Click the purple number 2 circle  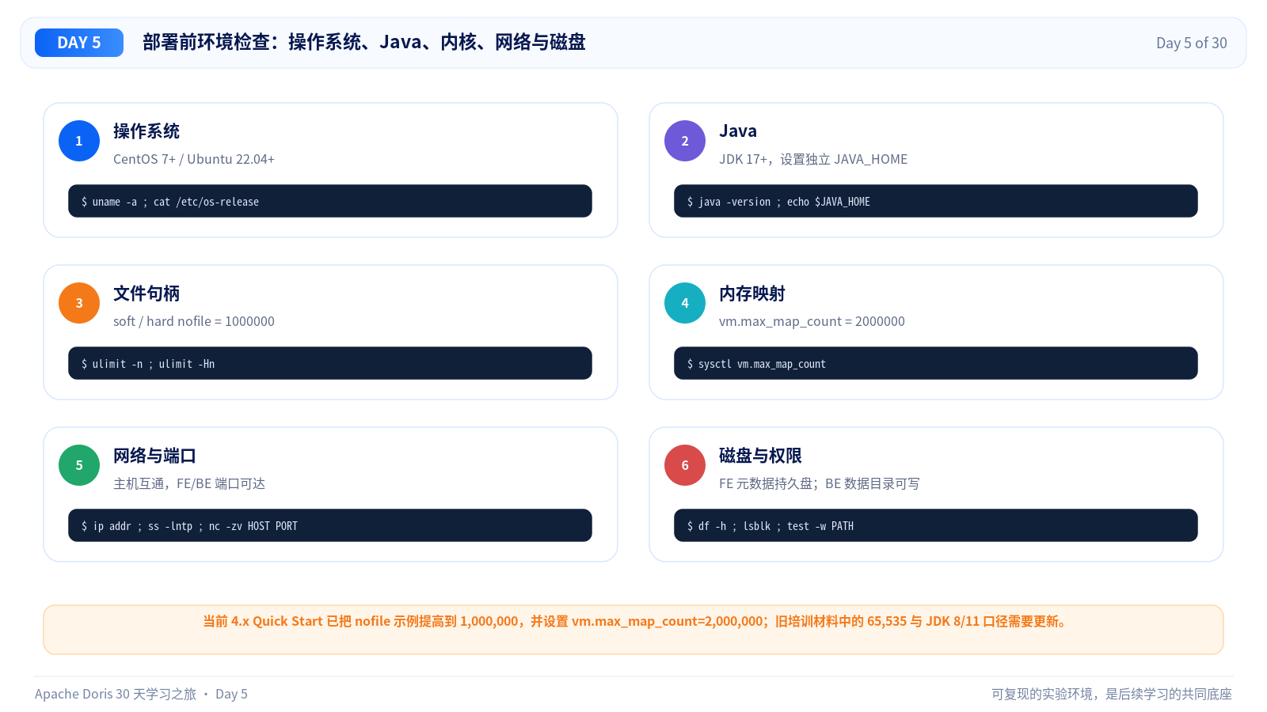(685, 141)
